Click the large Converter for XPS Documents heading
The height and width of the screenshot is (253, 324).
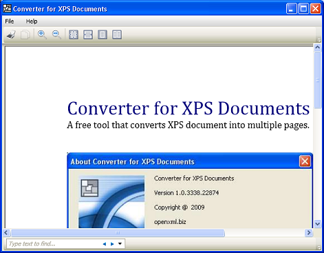coord(188,108)
